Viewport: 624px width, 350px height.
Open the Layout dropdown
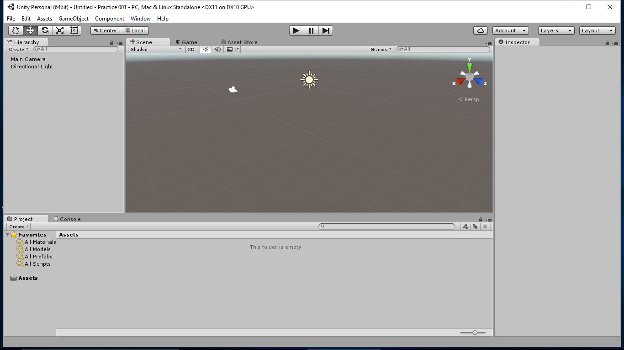(x=597, y=30)
